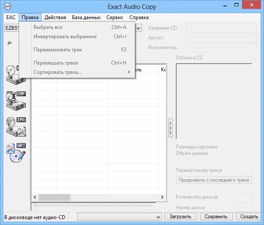Click the Создать button
264x225 pixels.
[x=249, y=217]
